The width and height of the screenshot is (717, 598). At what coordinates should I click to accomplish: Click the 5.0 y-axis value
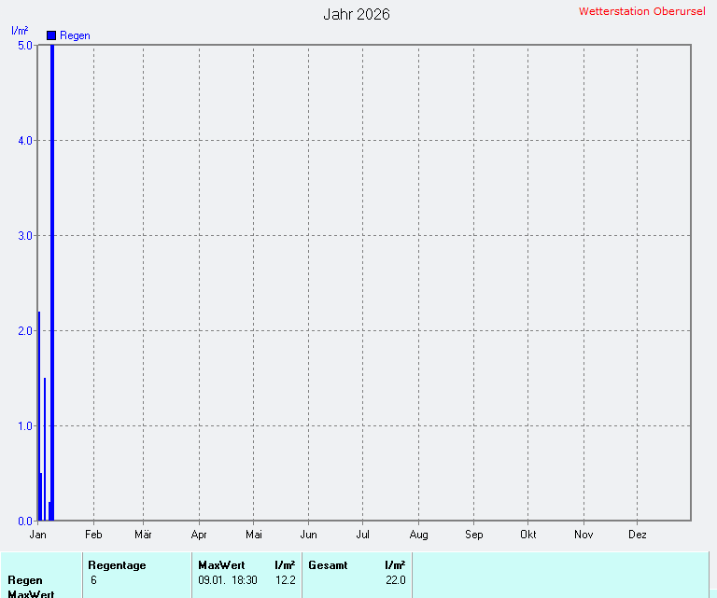(25, 45)
